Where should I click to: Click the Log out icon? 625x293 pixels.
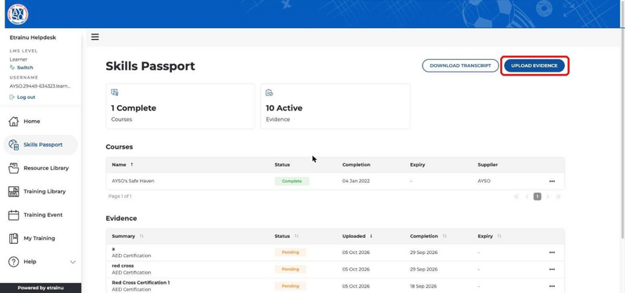coord(12,97)
